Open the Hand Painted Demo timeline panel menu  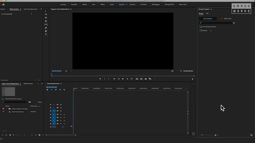[x=61, y=84]
